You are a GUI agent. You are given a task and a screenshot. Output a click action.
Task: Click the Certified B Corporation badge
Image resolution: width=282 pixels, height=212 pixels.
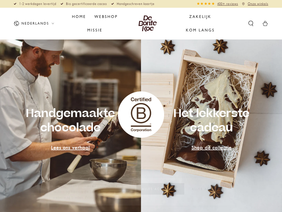point(141,115)
